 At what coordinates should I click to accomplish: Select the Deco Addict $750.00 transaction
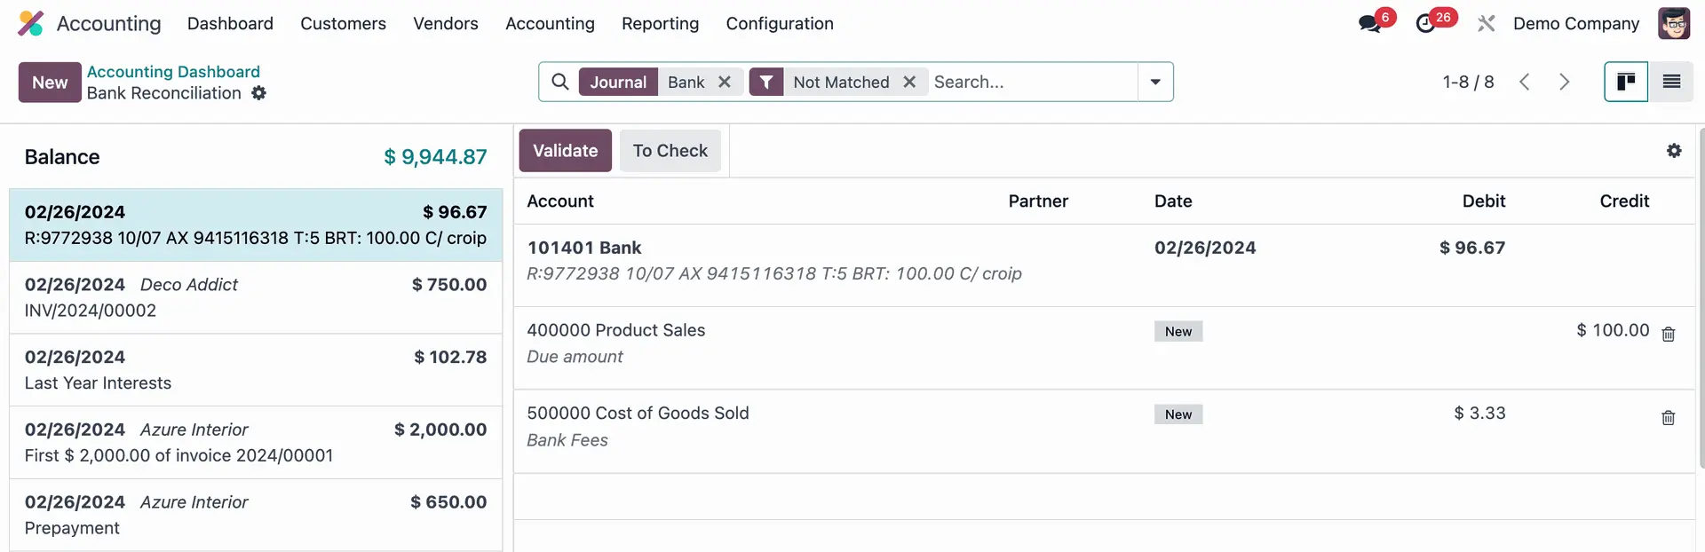(256, 297)
